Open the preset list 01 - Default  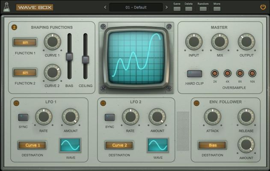point(136,7)
